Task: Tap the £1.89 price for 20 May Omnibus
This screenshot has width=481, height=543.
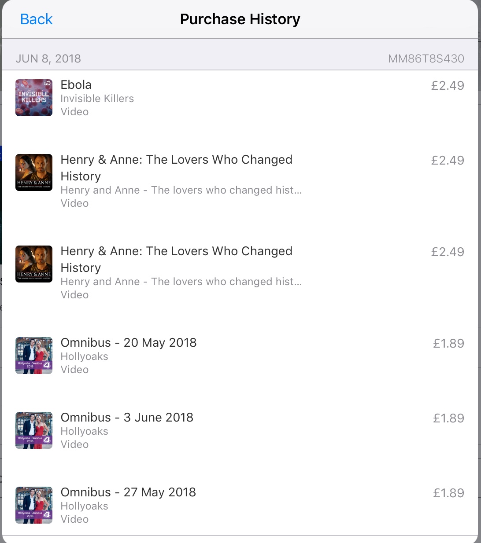Action: point(448,344)
